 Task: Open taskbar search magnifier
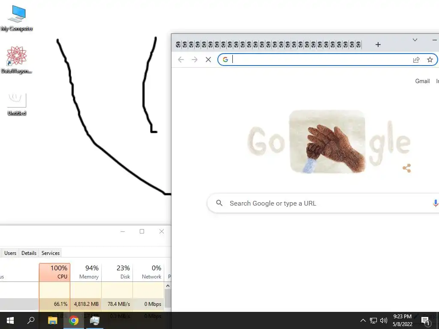coord(31,320)
